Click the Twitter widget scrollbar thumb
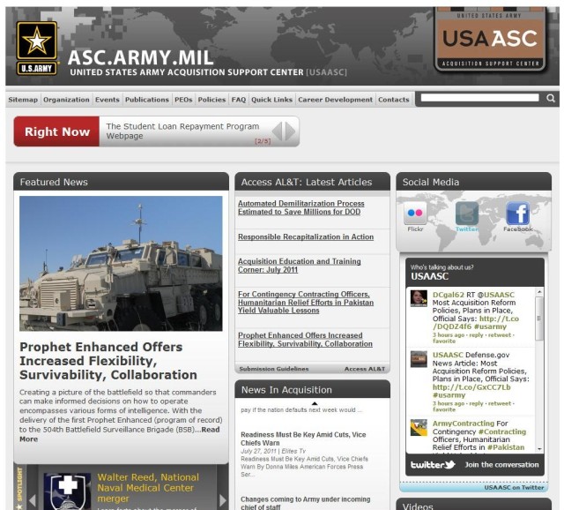 (539, 319)
